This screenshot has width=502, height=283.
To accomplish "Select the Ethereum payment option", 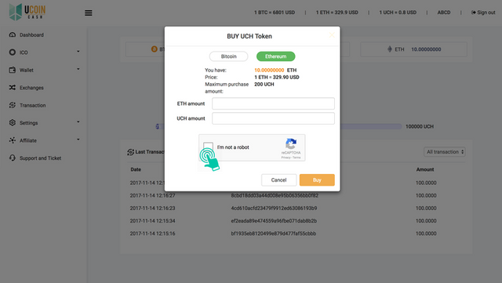I will point(275,56).
